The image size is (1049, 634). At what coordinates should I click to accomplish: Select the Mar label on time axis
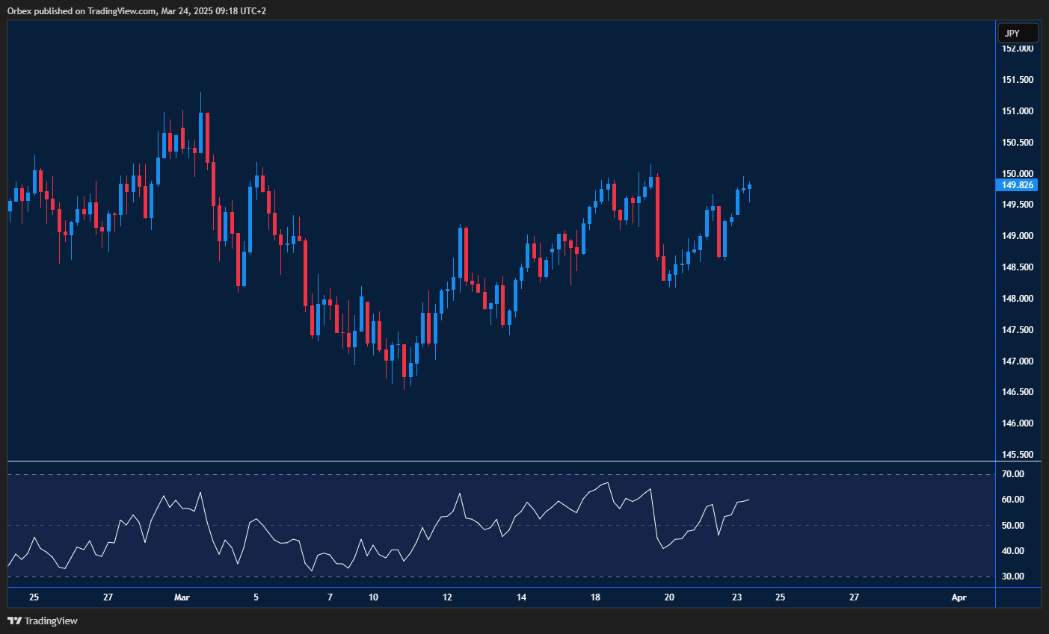(182, 597)
